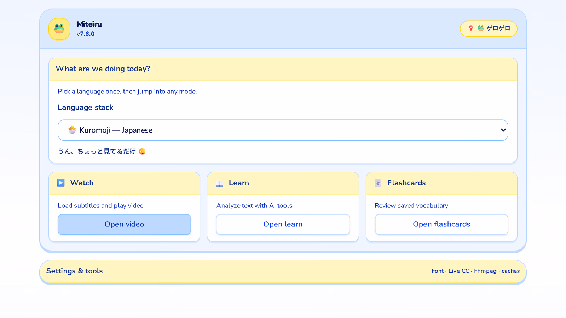Click the 'Pick a language once' hint text

point(127,92)
